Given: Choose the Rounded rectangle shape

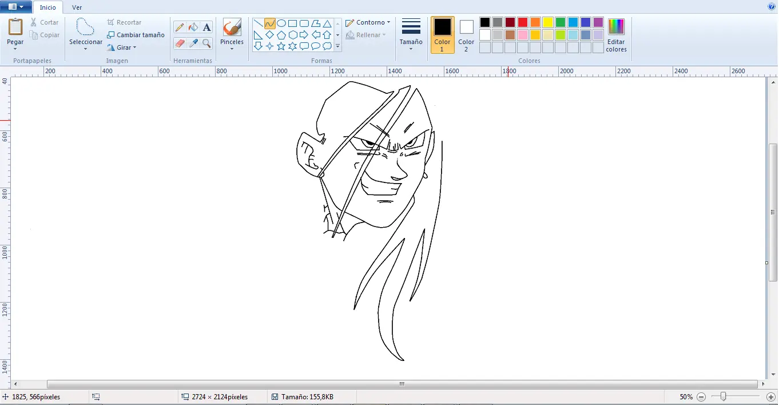Looking at the screenshot, I should coord(304,23).
